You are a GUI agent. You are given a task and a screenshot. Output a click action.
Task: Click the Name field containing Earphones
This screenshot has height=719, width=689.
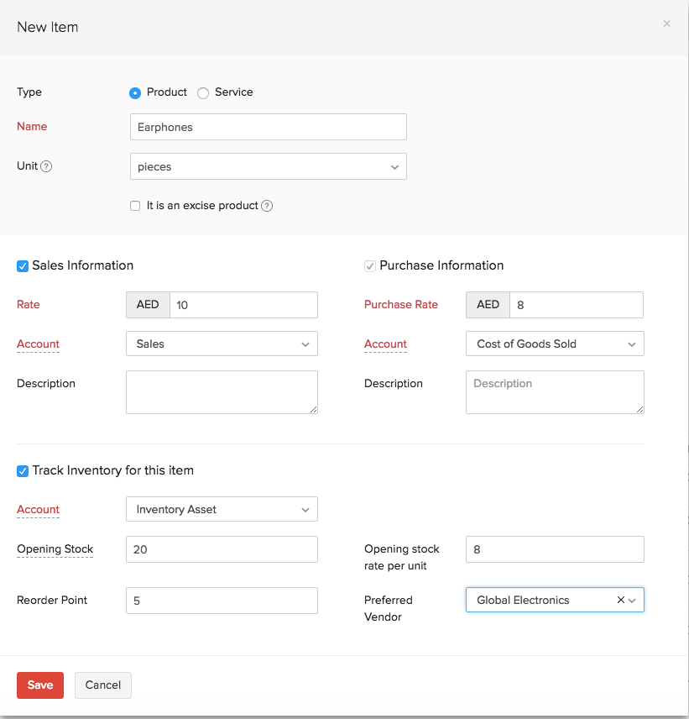(x=268, y=127)
